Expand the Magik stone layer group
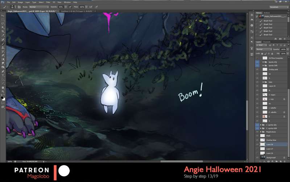This screenshot has height=182, width=290. coord(261,132)
